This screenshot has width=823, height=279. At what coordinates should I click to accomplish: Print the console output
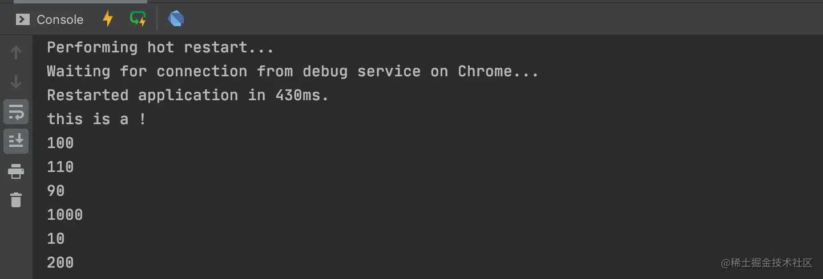pyautogui.click(x=16, y=171)
